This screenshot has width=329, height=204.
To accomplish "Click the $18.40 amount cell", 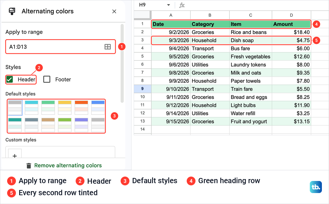I will tap(291, 32).
